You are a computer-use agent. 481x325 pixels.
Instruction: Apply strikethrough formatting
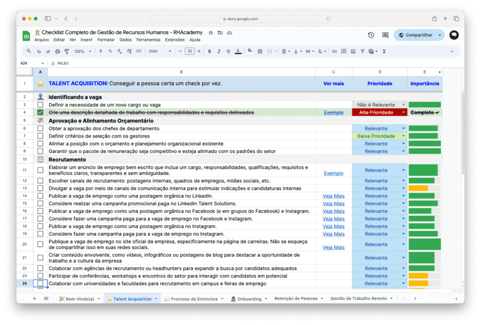click(229, 51)
